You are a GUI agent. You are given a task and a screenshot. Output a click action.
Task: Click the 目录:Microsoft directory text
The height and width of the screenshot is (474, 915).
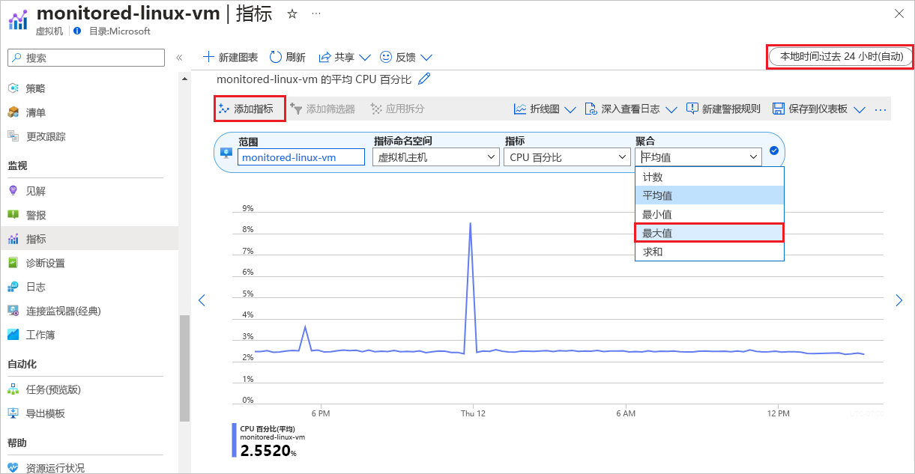coord(119,31)
